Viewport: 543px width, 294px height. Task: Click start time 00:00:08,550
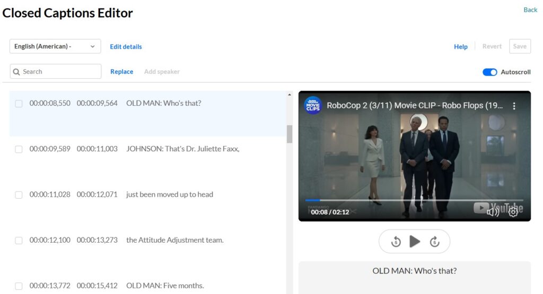click(50, 103)
